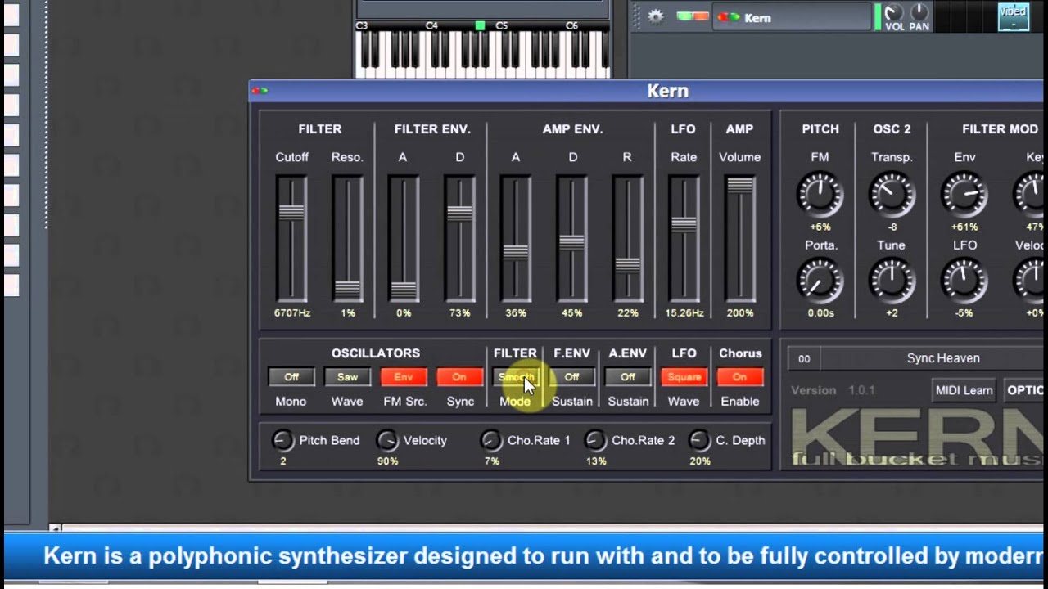This screenshot has width=1048, height=589.
Task: Toggle the oscillator Sync On button
Action: tap(459, 377)
